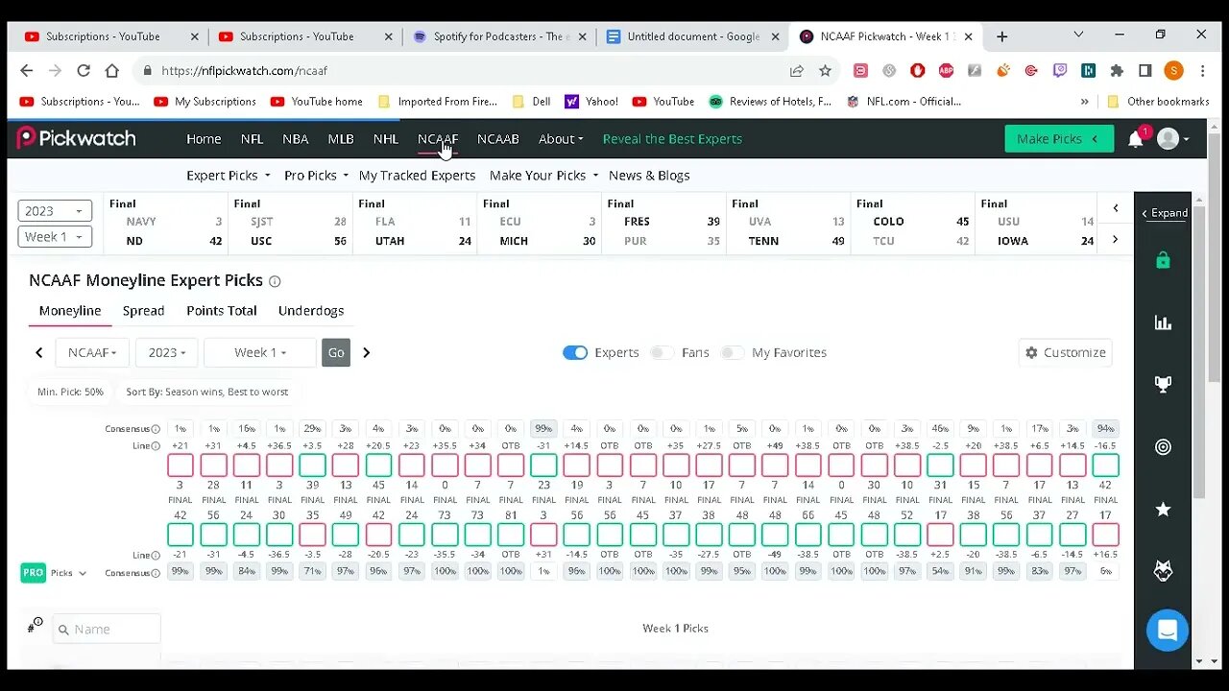Screen dimensions: 1229x691
Task: Reload the page in Chrome
Action: tap(84, 70)
